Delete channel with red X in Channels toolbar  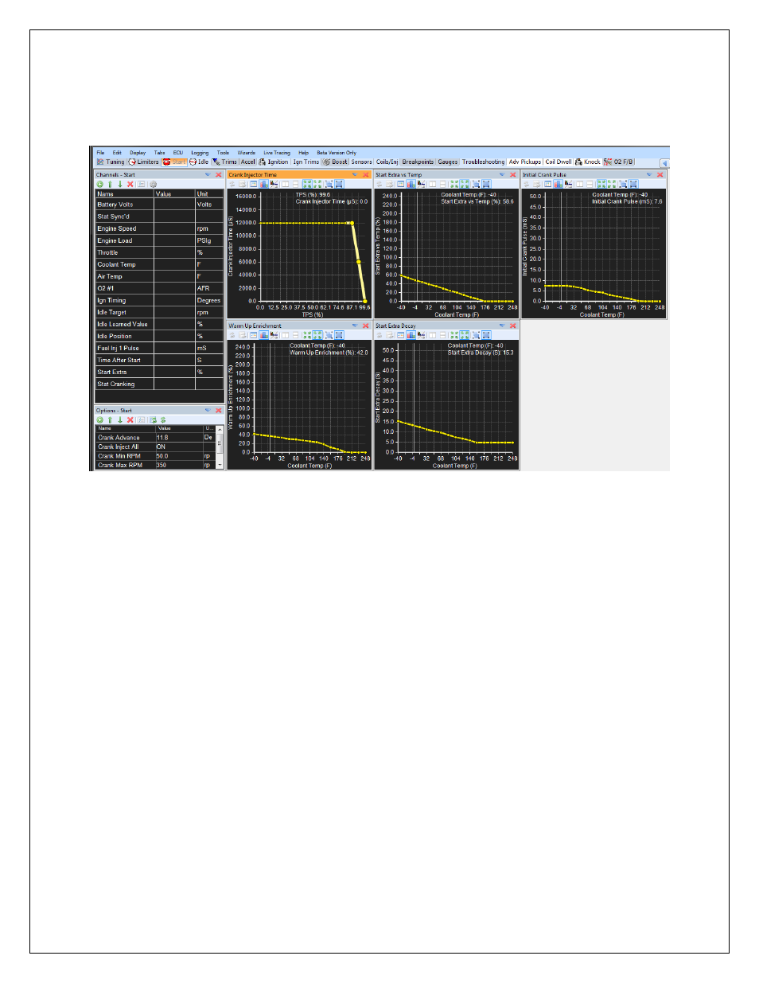(x=130, y=184)
